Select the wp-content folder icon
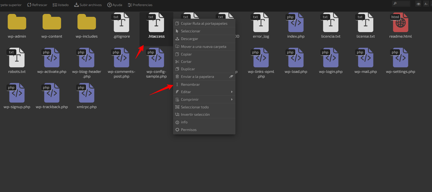This screenshot has height=192, width=432. (52, 22)
